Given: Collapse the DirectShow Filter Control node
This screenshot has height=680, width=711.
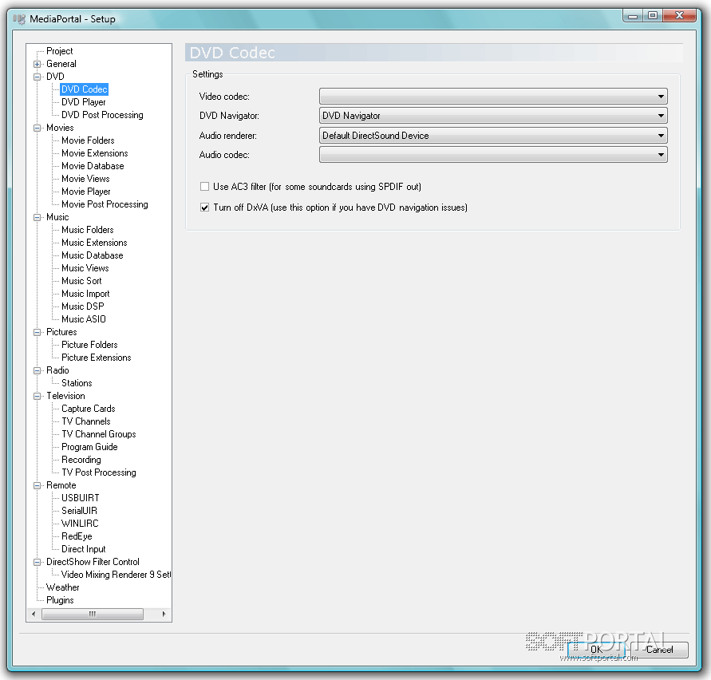Looking at the screenshot, I should point(38,562).
